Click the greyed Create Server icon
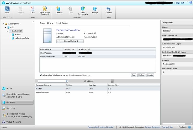Viewport: 193px width, 130px height. 21,9
